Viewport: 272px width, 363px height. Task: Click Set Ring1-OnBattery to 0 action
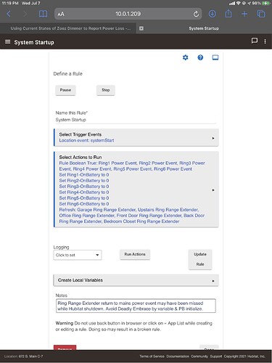point(84,175)
